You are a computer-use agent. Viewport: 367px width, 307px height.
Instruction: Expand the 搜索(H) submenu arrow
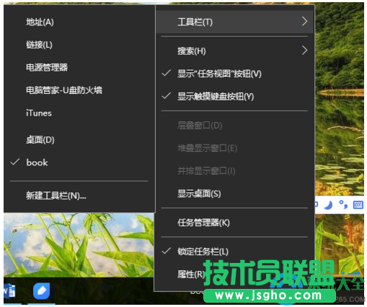[304, 51]
